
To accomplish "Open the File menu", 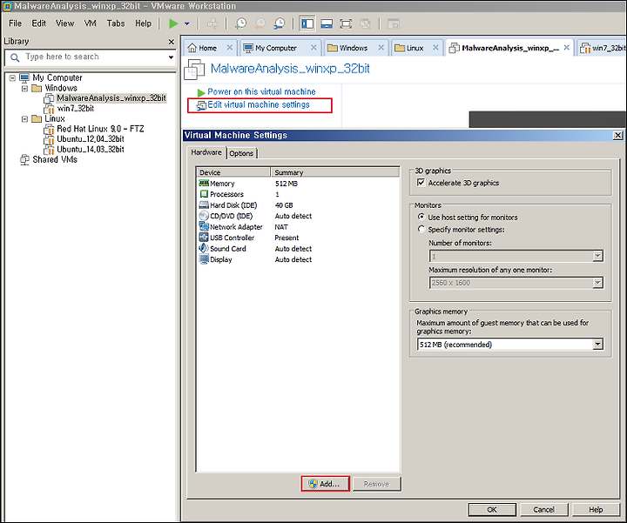I will 15,23.
